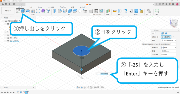Viewport: 180px width, 94px height.
Task: Switch to the シートメタル tab
Action: tap(51, 7)
